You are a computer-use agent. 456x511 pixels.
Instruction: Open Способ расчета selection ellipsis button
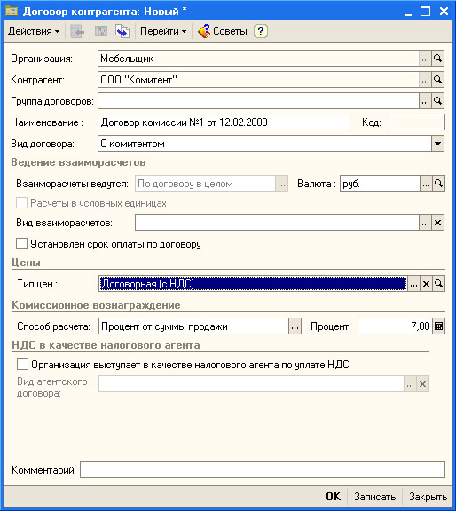(x=295, y=326)
